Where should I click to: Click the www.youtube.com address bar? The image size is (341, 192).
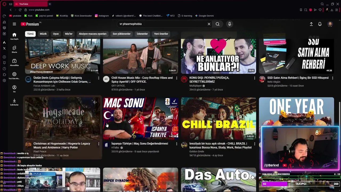tap(39, 10)
